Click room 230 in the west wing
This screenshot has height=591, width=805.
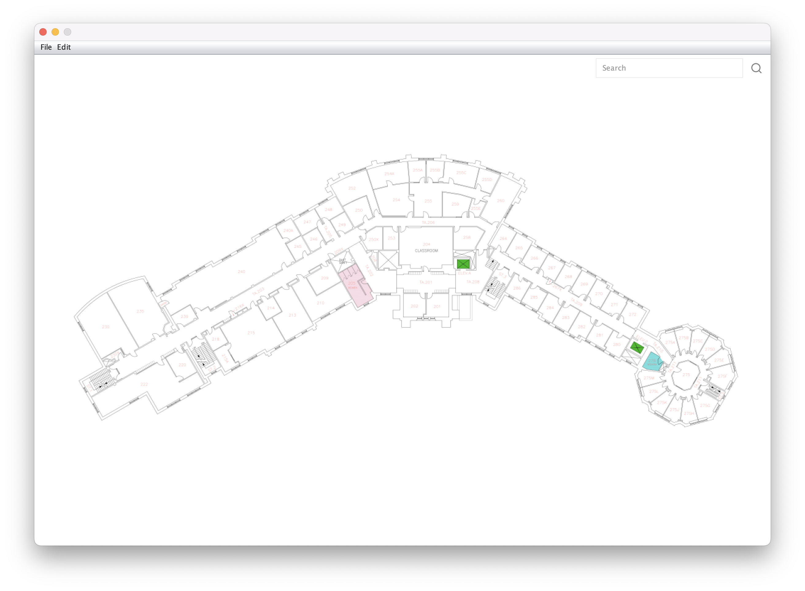[x=106, y=326]
